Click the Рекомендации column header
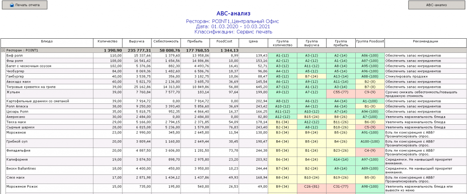This screenshot has height=194, width=467. tap(426, 42)
